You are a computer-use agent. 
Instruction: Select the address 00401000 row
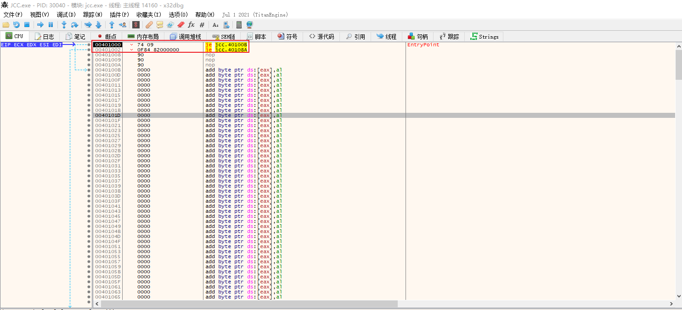coord(384,44)
